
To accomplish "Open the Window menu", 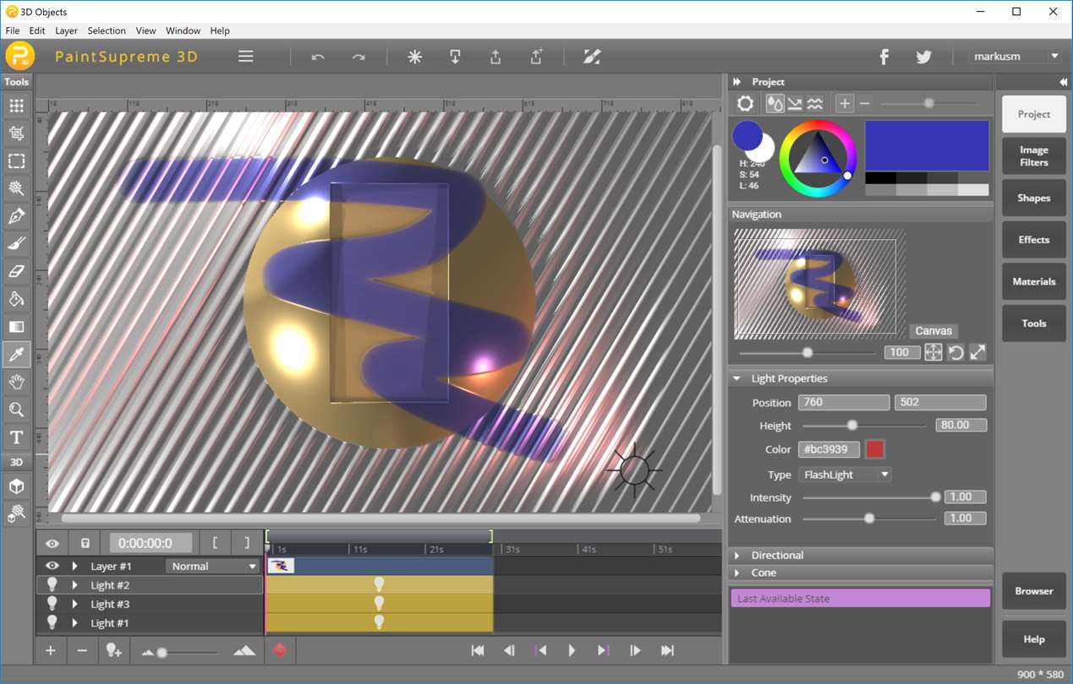I will 183,30.
